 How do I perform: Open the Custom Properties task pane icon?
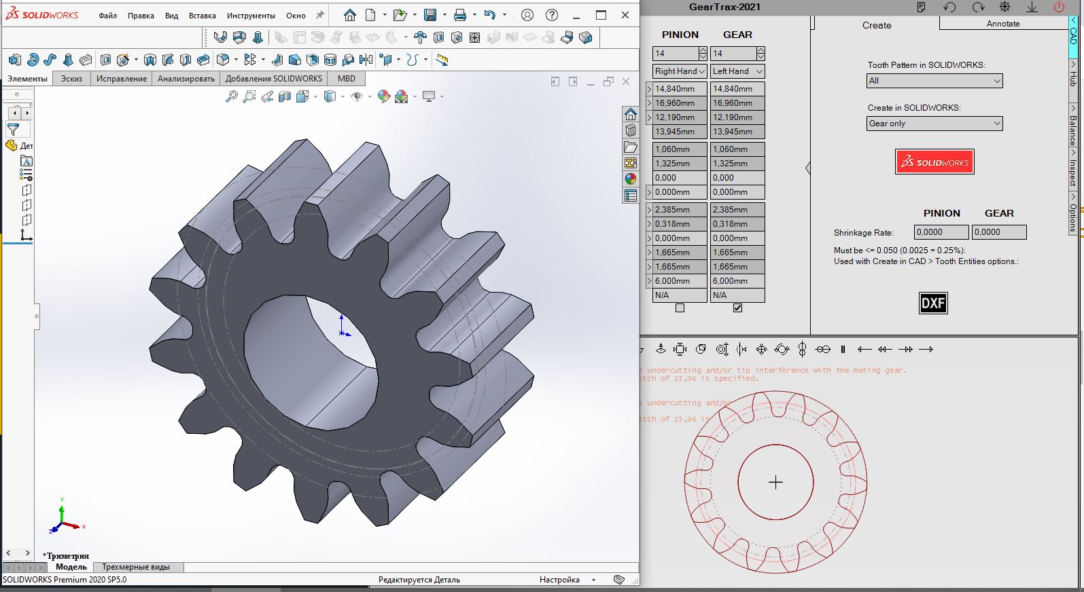pos(631,196)
